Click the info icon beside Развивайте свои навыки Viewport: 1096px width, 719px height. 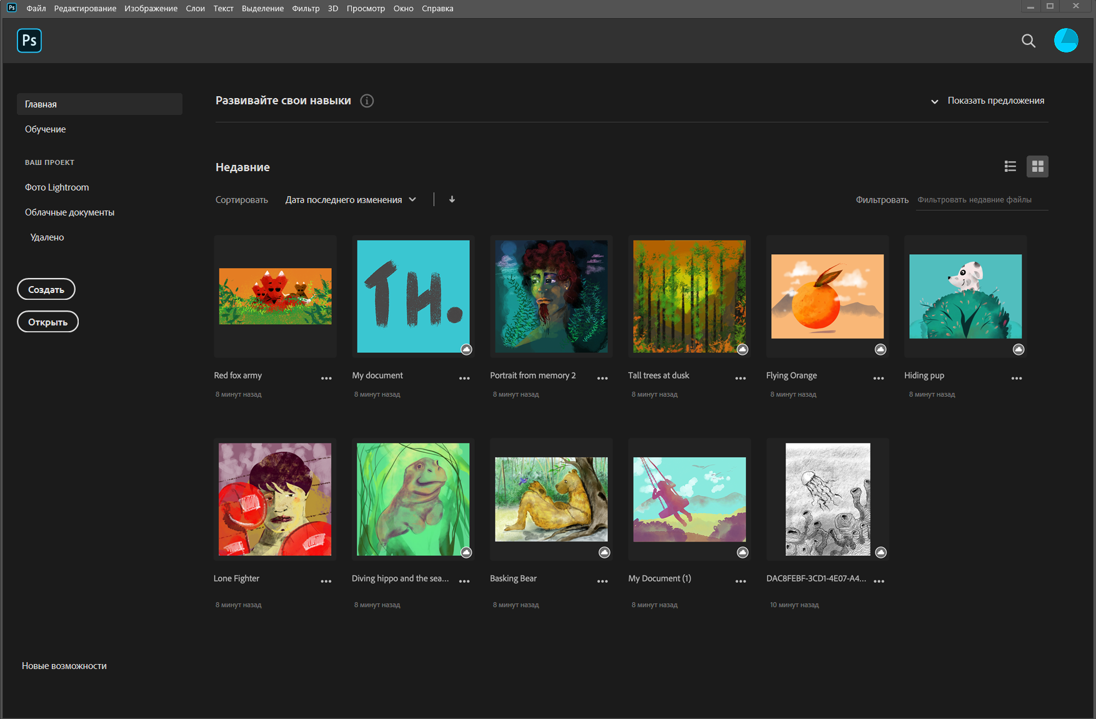pyautogui.click(x=367, y=101)
